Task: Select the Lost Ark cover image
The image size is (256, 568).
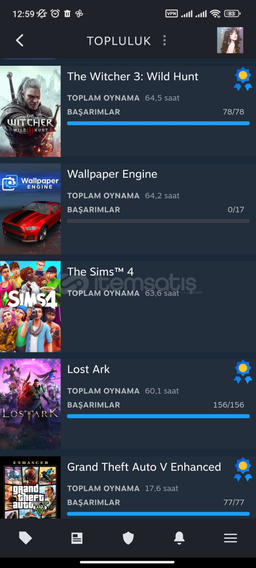Action: [30, 404]
